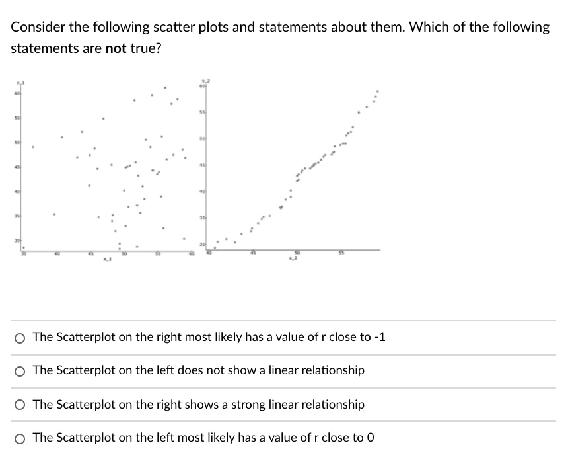
Task: Select the radio button for 'r close to 0' statement
Action: tap(20, 438)
